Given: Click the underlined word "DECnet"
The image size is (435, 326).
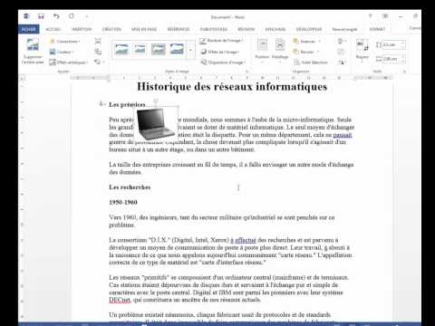Looking at the screenshot, I should [x=120, y=300].
